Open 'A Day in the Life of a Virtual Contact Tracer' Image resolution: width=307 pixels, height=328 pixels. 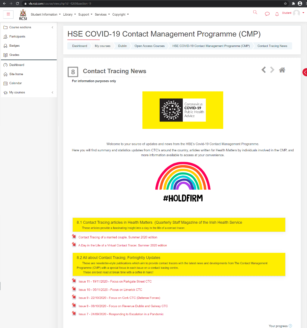(x=122, y=245)
